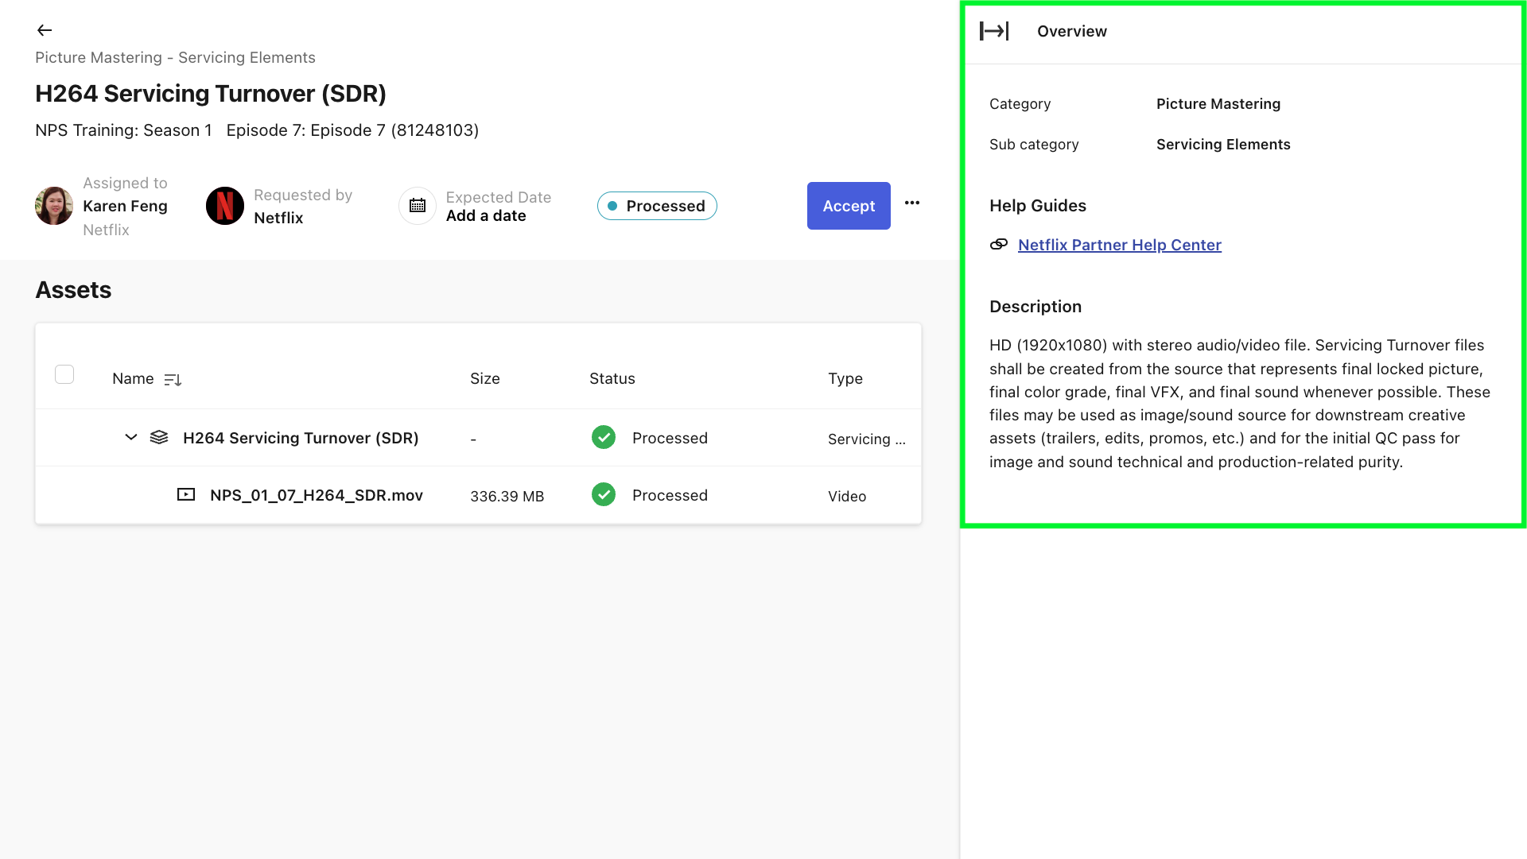
Task: Click the Type column header
Action: pyautogui.click(x=845, y=379)
